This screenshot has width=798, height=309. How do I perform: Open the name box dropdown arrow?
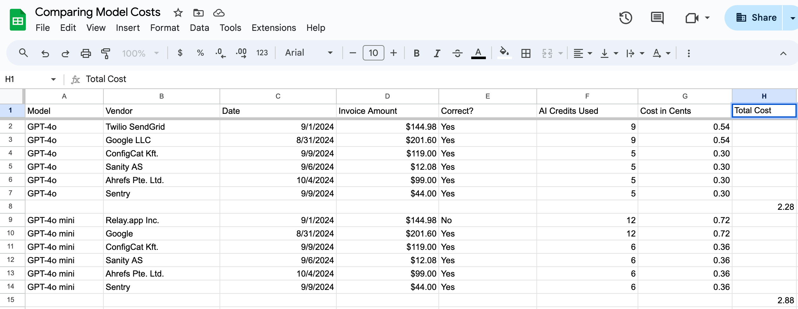[53, 79]
